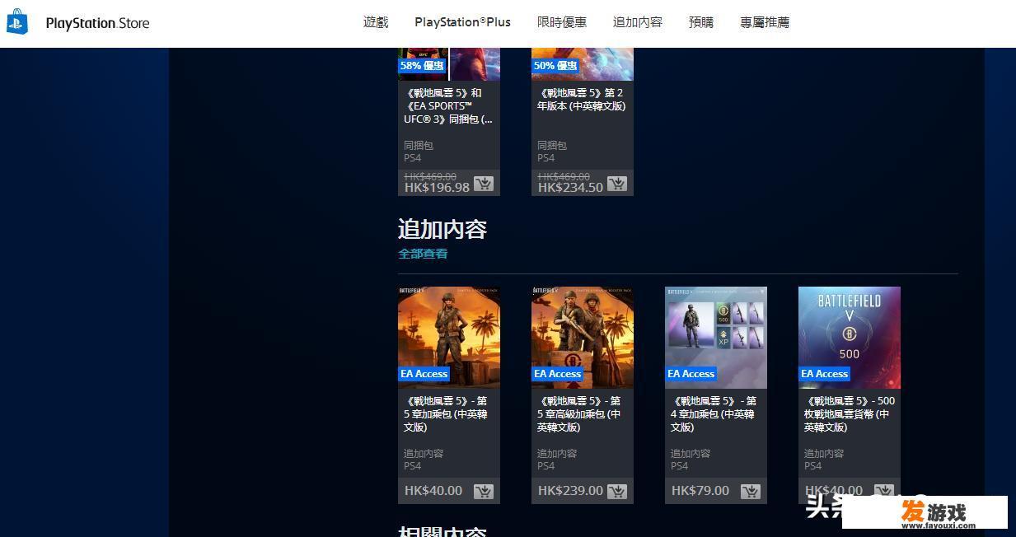Viewport: 1016px width, 537px height.
Task: Open the 專屬推薦 menu
Action: point(765,22)
